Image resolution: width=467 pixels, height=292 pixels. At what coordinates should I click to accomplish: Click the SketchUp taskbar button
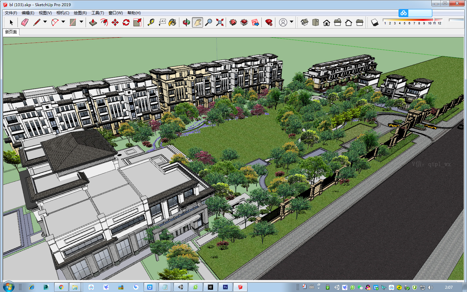point(240,287)
